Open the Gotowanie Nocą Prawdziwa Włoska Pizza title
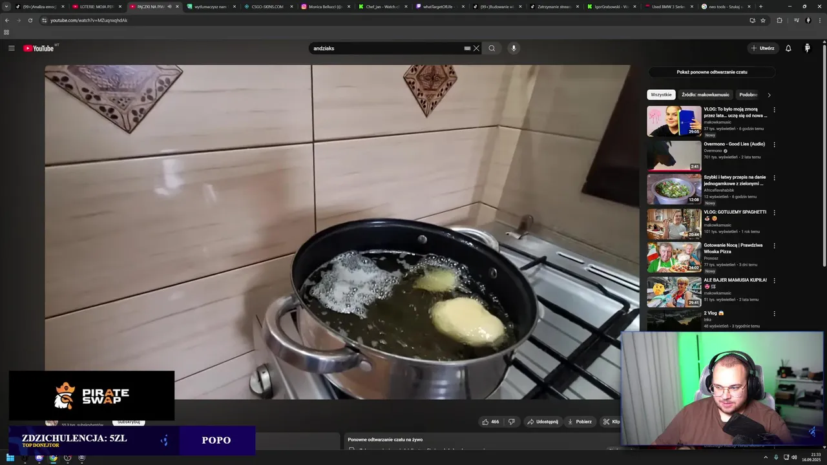The height and width of the screenshot is (465, 827). click(x=733, y=248)
